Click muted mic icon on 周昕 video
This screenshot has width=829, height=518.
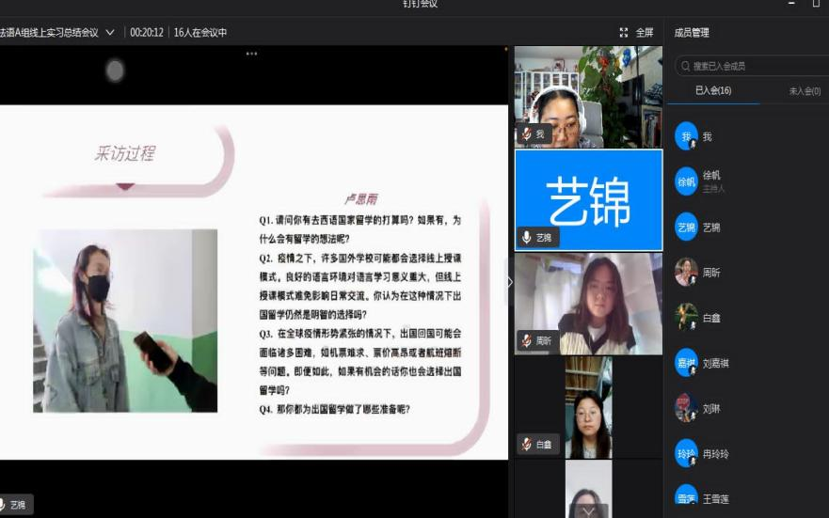(x=527, y=341)
